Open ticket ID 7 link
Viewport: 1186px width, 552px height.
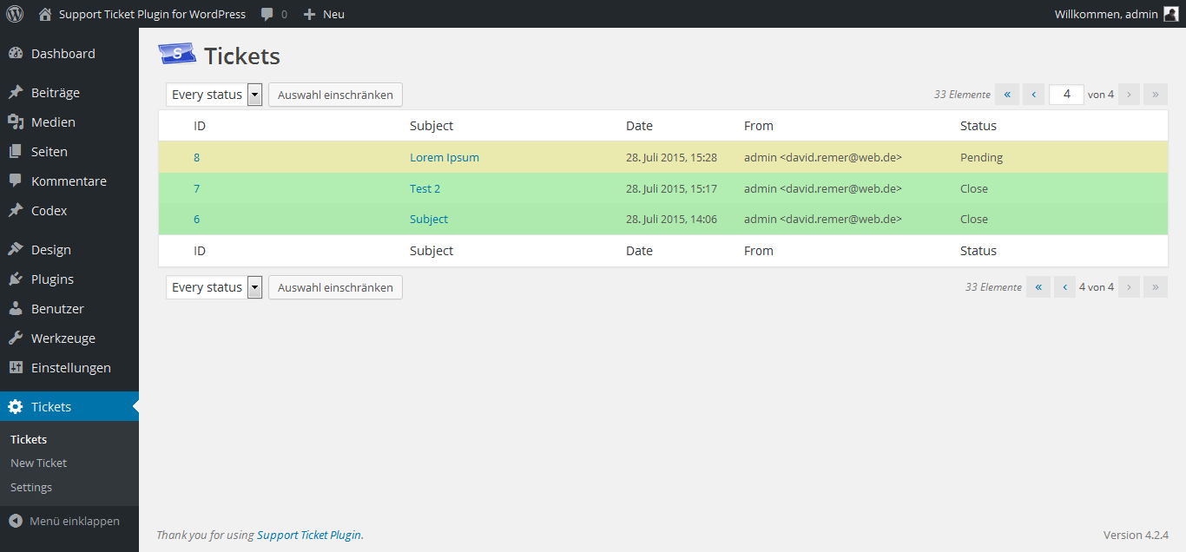point(196,188)
